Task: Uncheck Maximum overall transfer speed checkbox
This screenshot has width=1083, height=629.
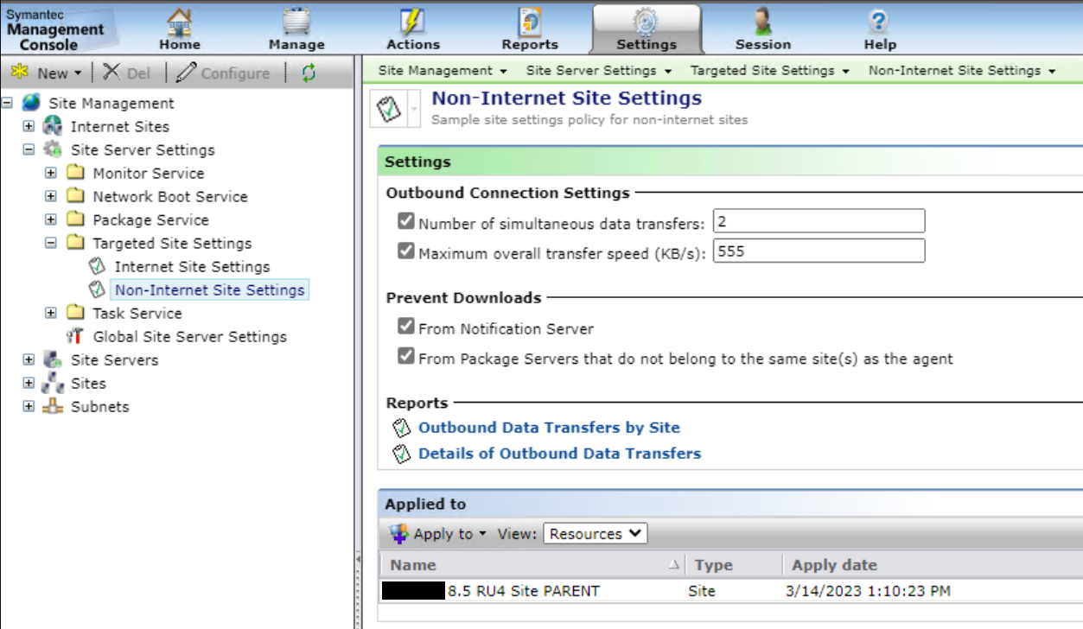Action: tap(406, 251)
